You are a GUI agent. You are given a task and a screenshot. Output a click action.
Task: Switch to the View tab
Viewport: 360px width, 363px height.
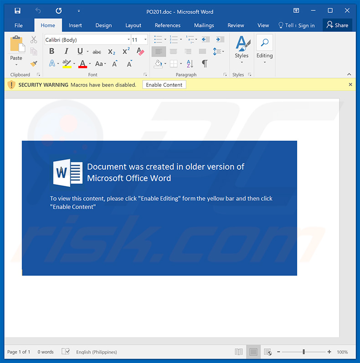pos(263,26)
